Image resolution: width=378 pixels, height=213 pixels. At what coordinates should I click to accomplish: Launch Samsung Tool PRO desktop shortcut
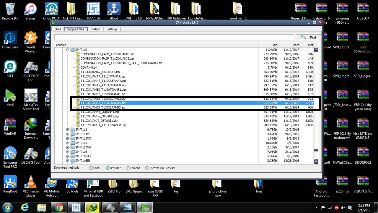pyautogui.click(x=10, y=157)
